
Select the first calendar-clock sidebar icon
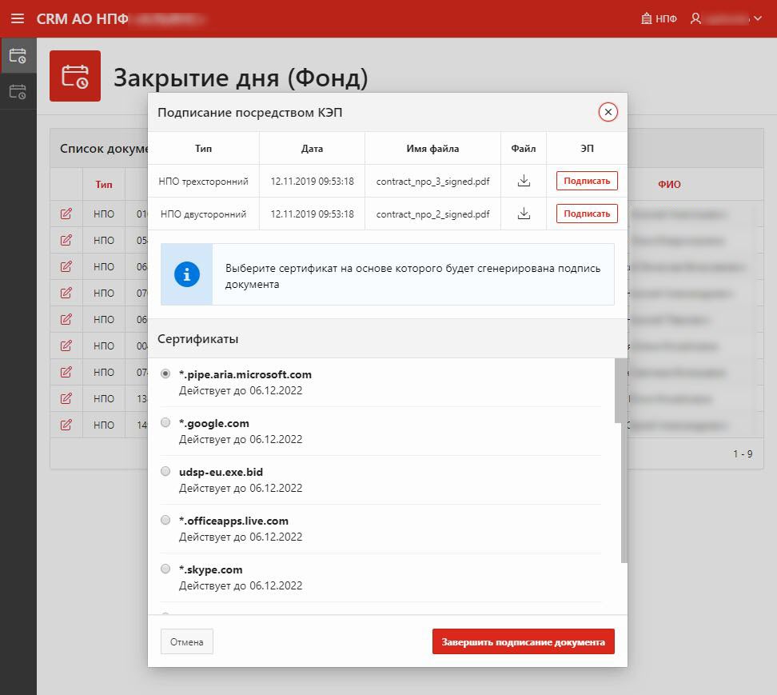point(18,55)
